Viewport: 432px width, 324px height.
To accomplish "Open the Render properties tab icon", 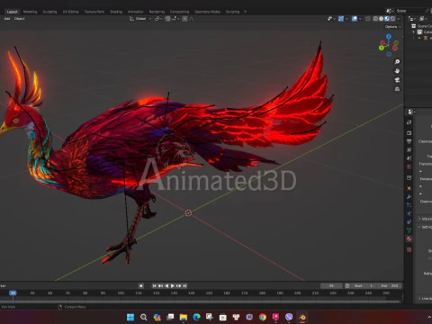I will click(409, 133).
